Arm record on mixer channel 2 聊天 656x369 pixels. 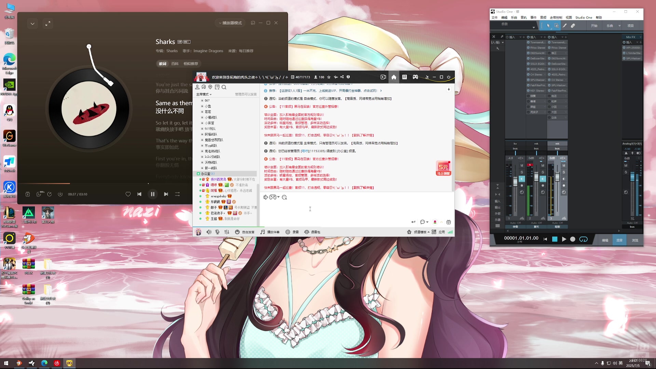tap(543, 186)
